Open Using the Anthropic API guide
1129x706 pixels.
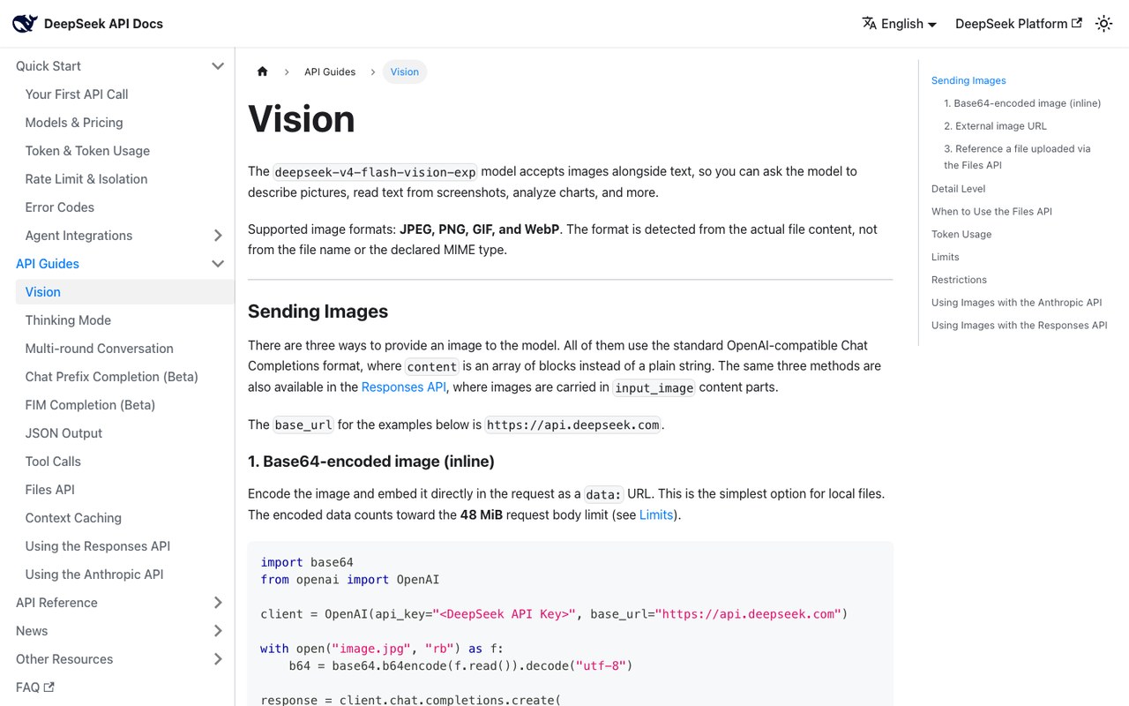click(94, 575)
